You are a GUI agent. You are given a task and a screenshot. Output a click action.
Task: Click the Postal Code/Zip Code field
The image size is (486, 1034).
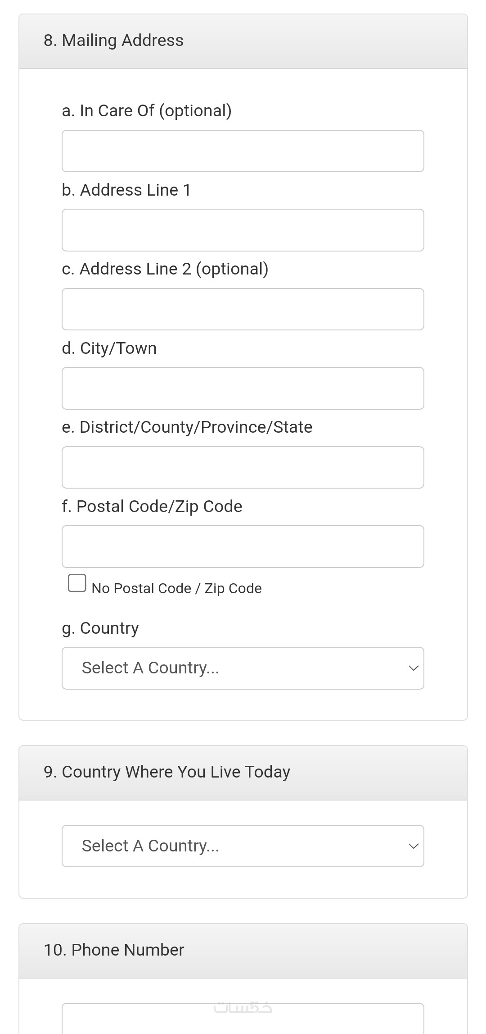[243, 546]
